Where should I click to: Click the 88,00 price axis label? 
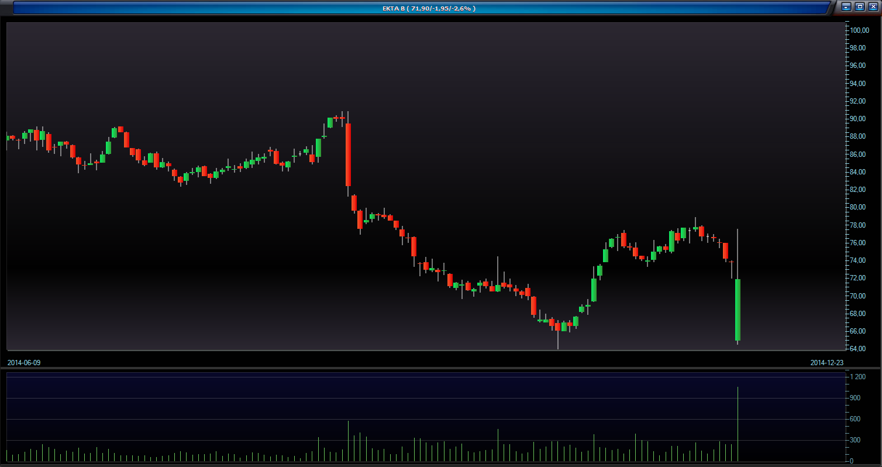[x=858, y=136]
